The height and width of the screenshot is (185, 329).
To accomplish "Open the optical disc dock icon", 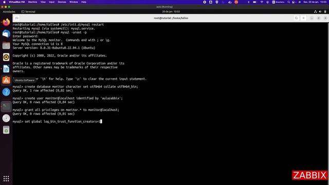I will (x=6, y=118).
